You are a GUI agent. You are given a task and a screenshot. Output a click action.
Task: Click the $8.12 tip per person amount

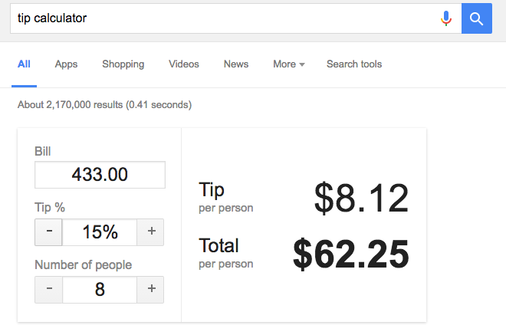tap(361, 199)
